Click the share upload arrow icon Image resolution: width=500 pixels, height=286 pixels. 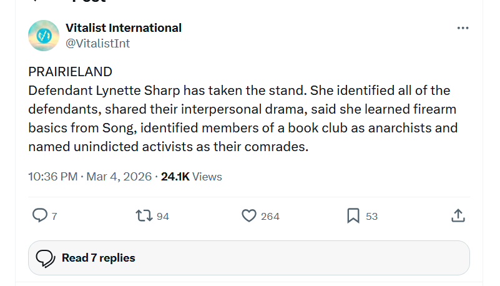(x=458, y=215)
